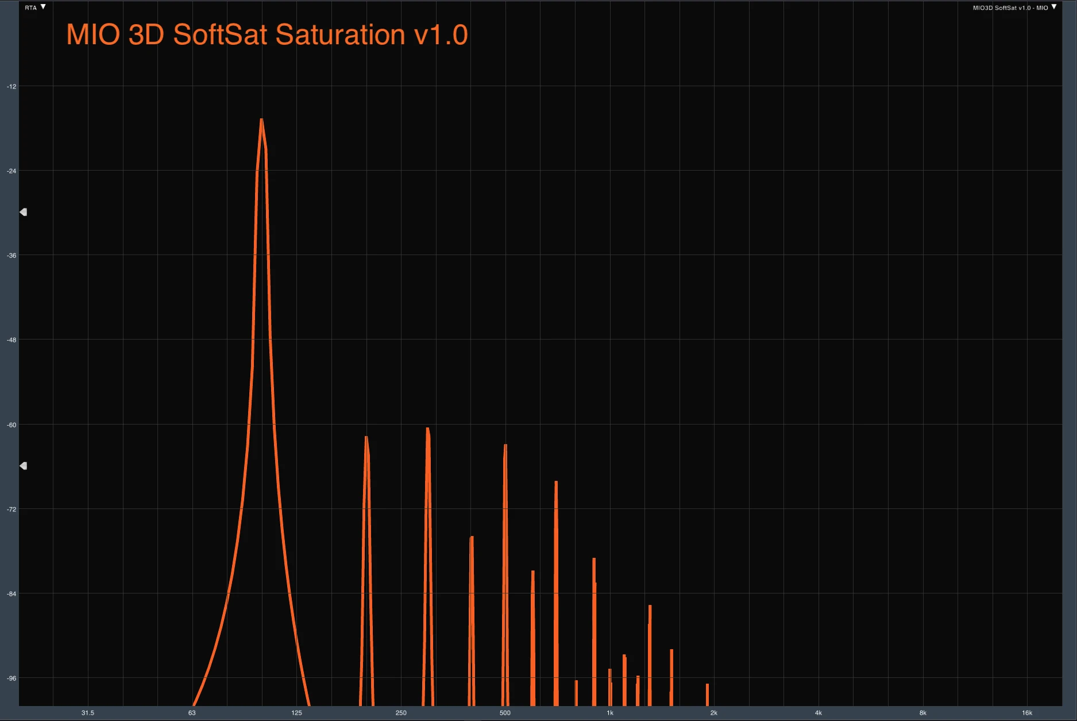Expand the MIO3D SoftSat v1.0 source menu
The height and width of the screenshot is (721, 1077).
1014,7
